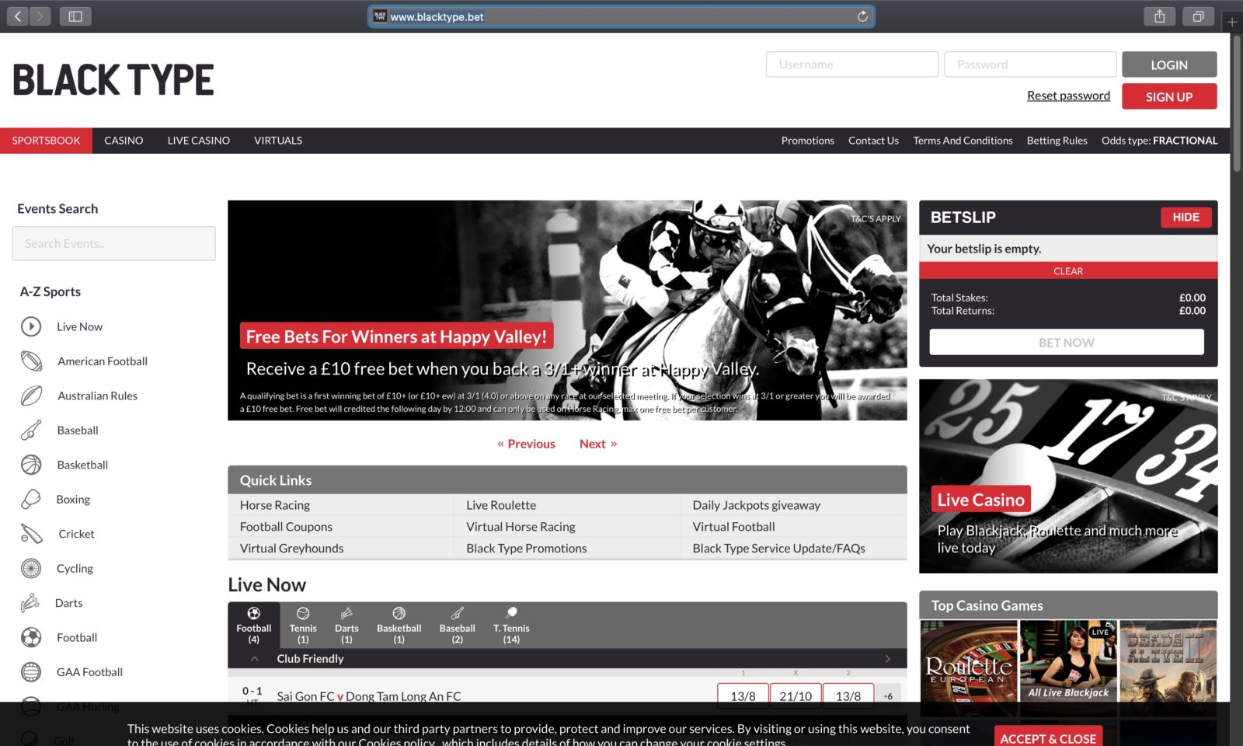This screenshot has height=746, width=1243.
Task: Expand more odds with the +6 control
Action: (888, 695)
